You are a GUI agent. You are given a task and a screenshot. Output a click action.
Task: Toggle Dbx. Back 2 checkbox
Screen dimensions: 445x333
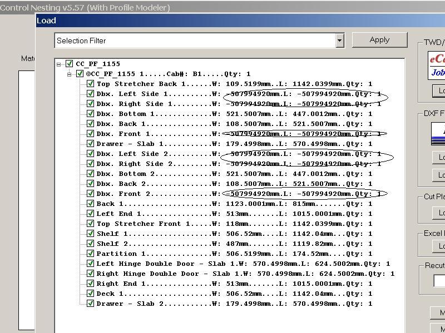pyautogui.click(x=90, y=184)
